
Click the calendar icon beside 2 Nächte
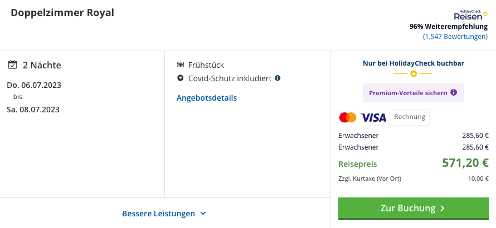(12, 65)
